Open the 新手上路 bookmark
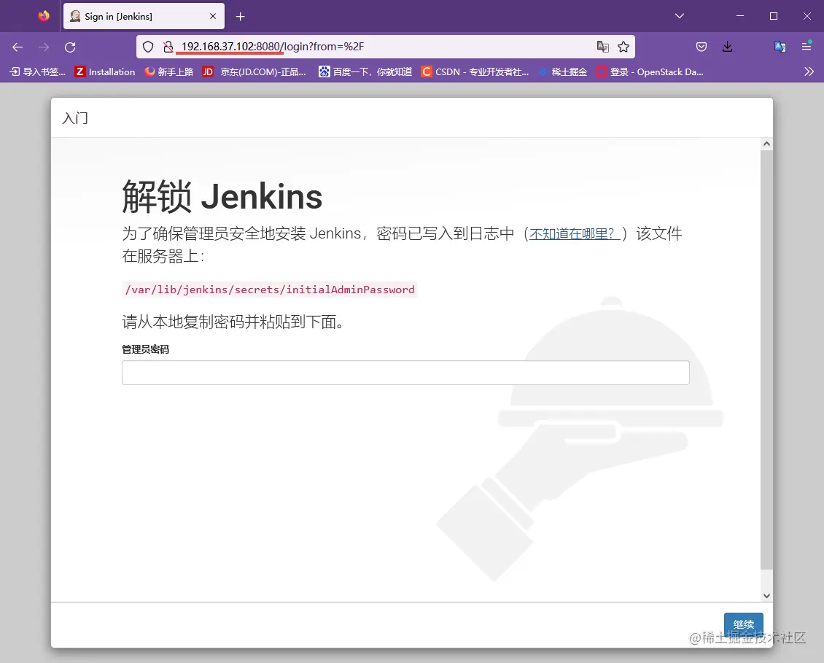 click(168, 72)
